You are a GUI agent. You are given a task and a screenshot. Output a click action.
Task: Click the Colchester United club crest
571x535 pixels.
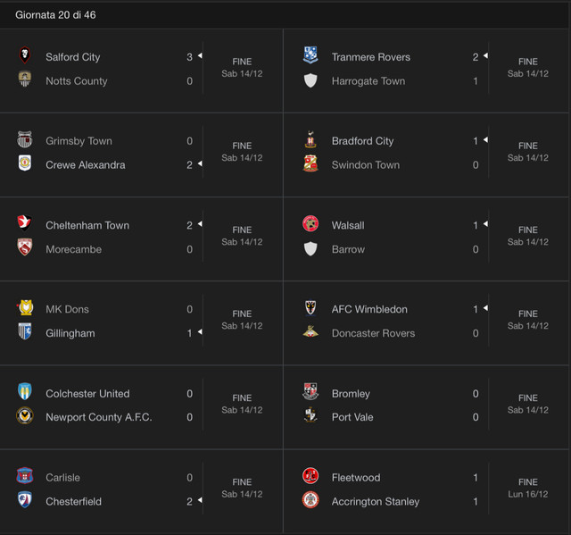pyautogui.click(x=25, y=391)
